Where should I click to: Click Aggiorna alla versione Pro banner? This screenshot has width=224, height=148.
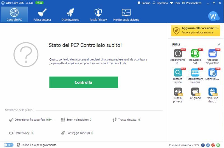pos(195,30)
